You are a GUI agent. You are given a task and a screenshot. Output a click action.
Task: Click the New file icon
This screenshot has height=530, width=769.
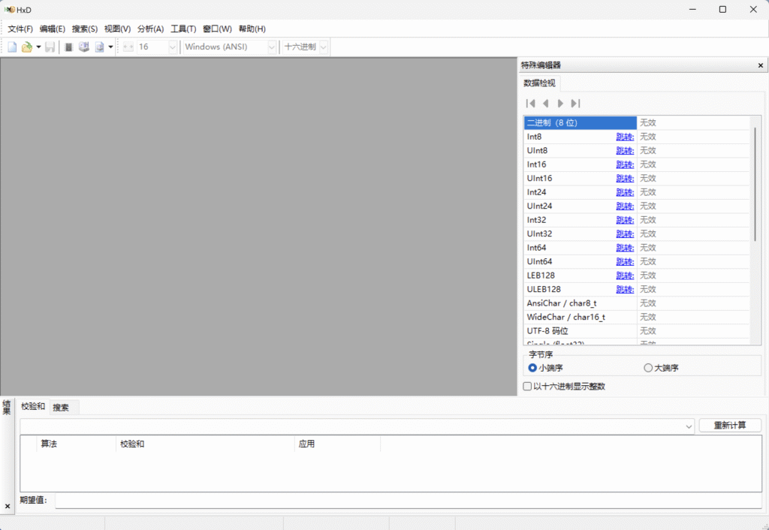click(x=12, y=46)
